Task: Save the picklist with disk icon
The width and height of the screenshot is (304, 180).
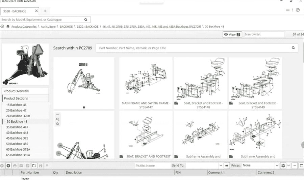Action: 41,166
